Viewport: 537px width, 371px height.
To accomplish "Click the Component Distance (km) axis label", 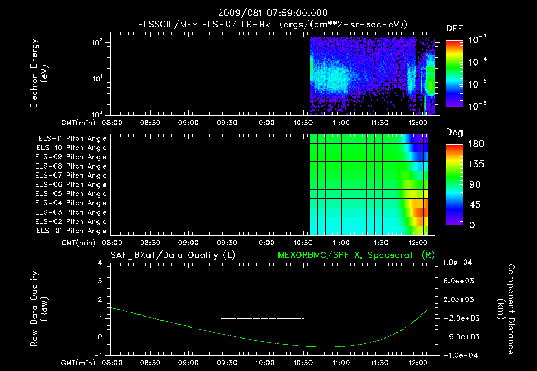I will [506, 309].
